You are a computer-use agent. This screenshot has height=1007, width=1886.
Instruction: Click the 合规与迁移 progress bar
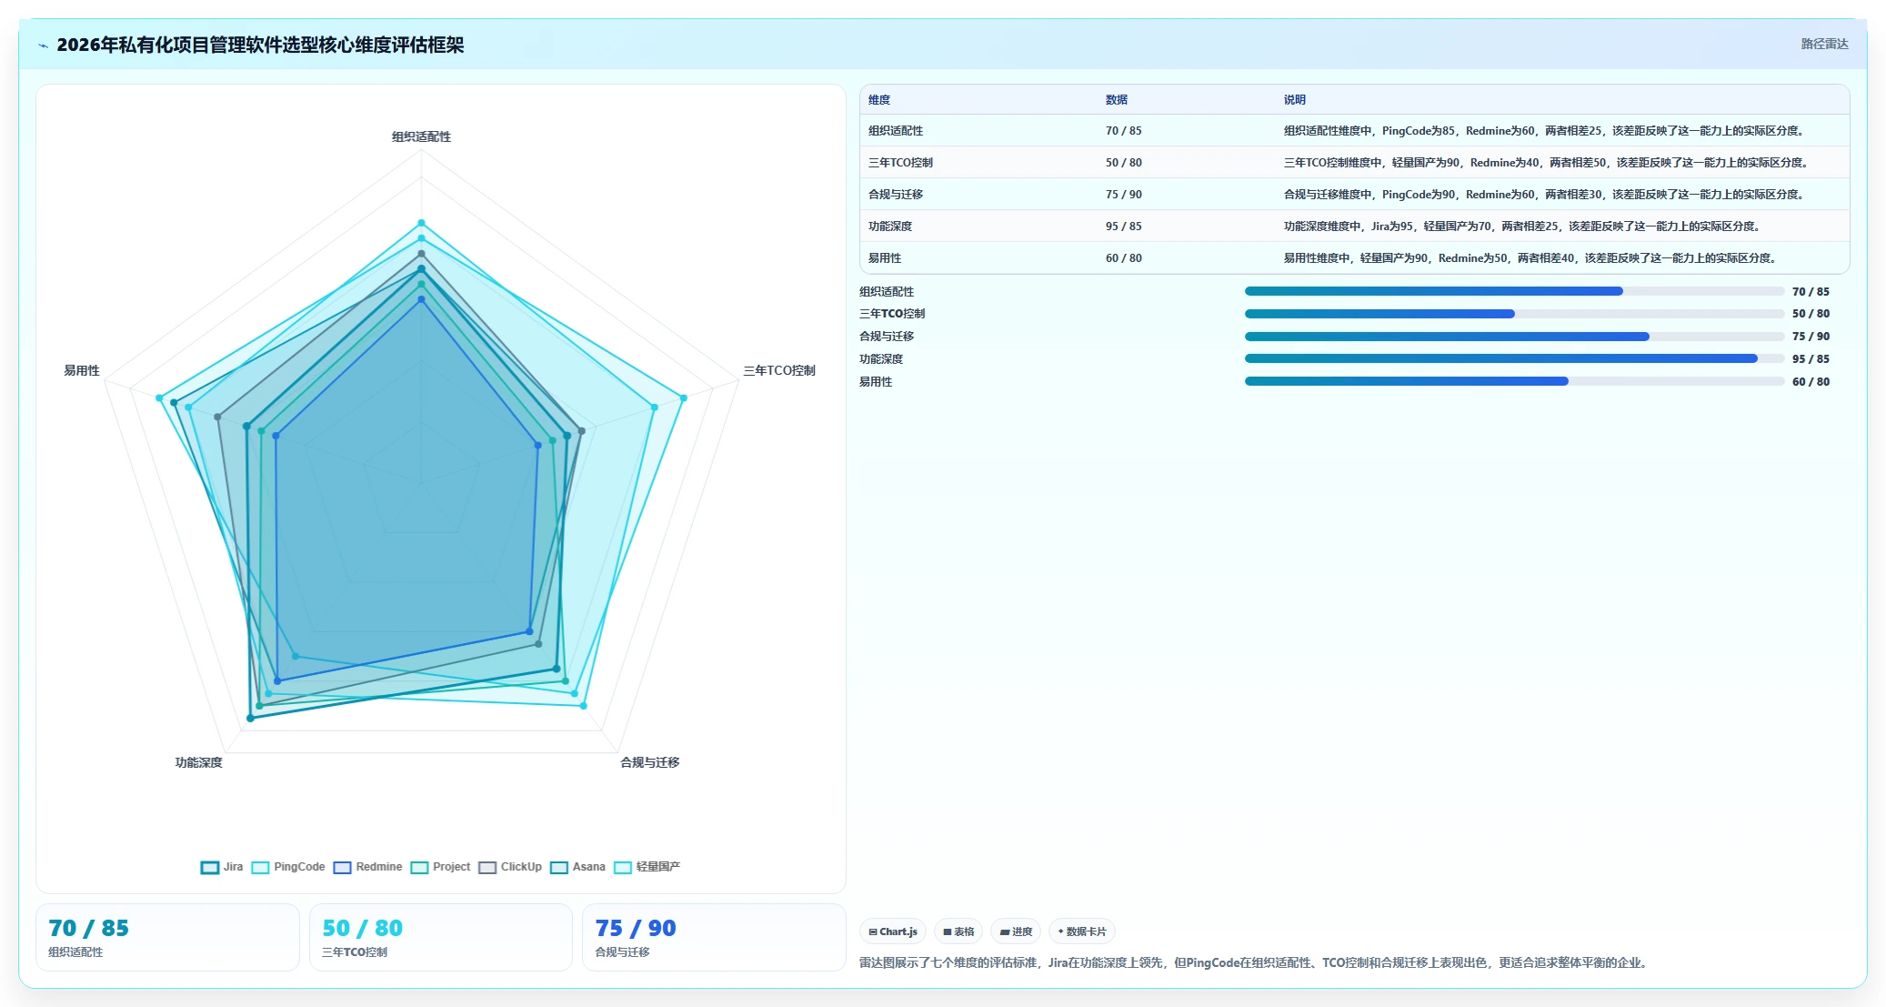click(x=1514, y=337)
